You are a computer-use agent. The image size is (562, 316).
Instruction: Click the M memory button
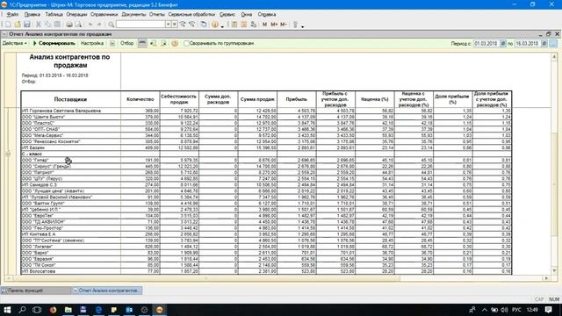point(264,25)
